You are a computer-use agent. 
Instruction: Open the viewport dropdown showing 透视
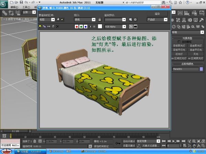coord(85,20)
